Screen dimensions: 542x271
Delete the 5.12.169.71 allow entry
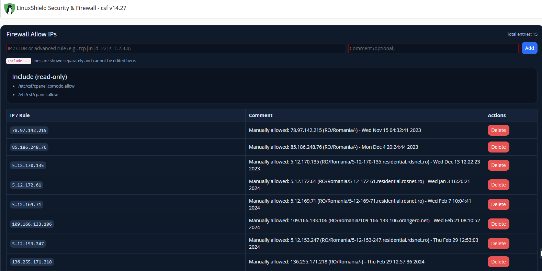(498, 204)
